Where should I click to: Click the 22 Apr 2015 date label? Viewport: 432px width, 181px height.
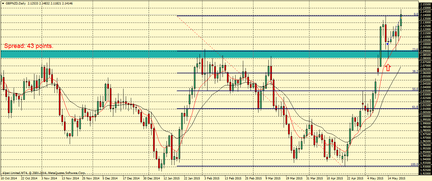(356, 178)
